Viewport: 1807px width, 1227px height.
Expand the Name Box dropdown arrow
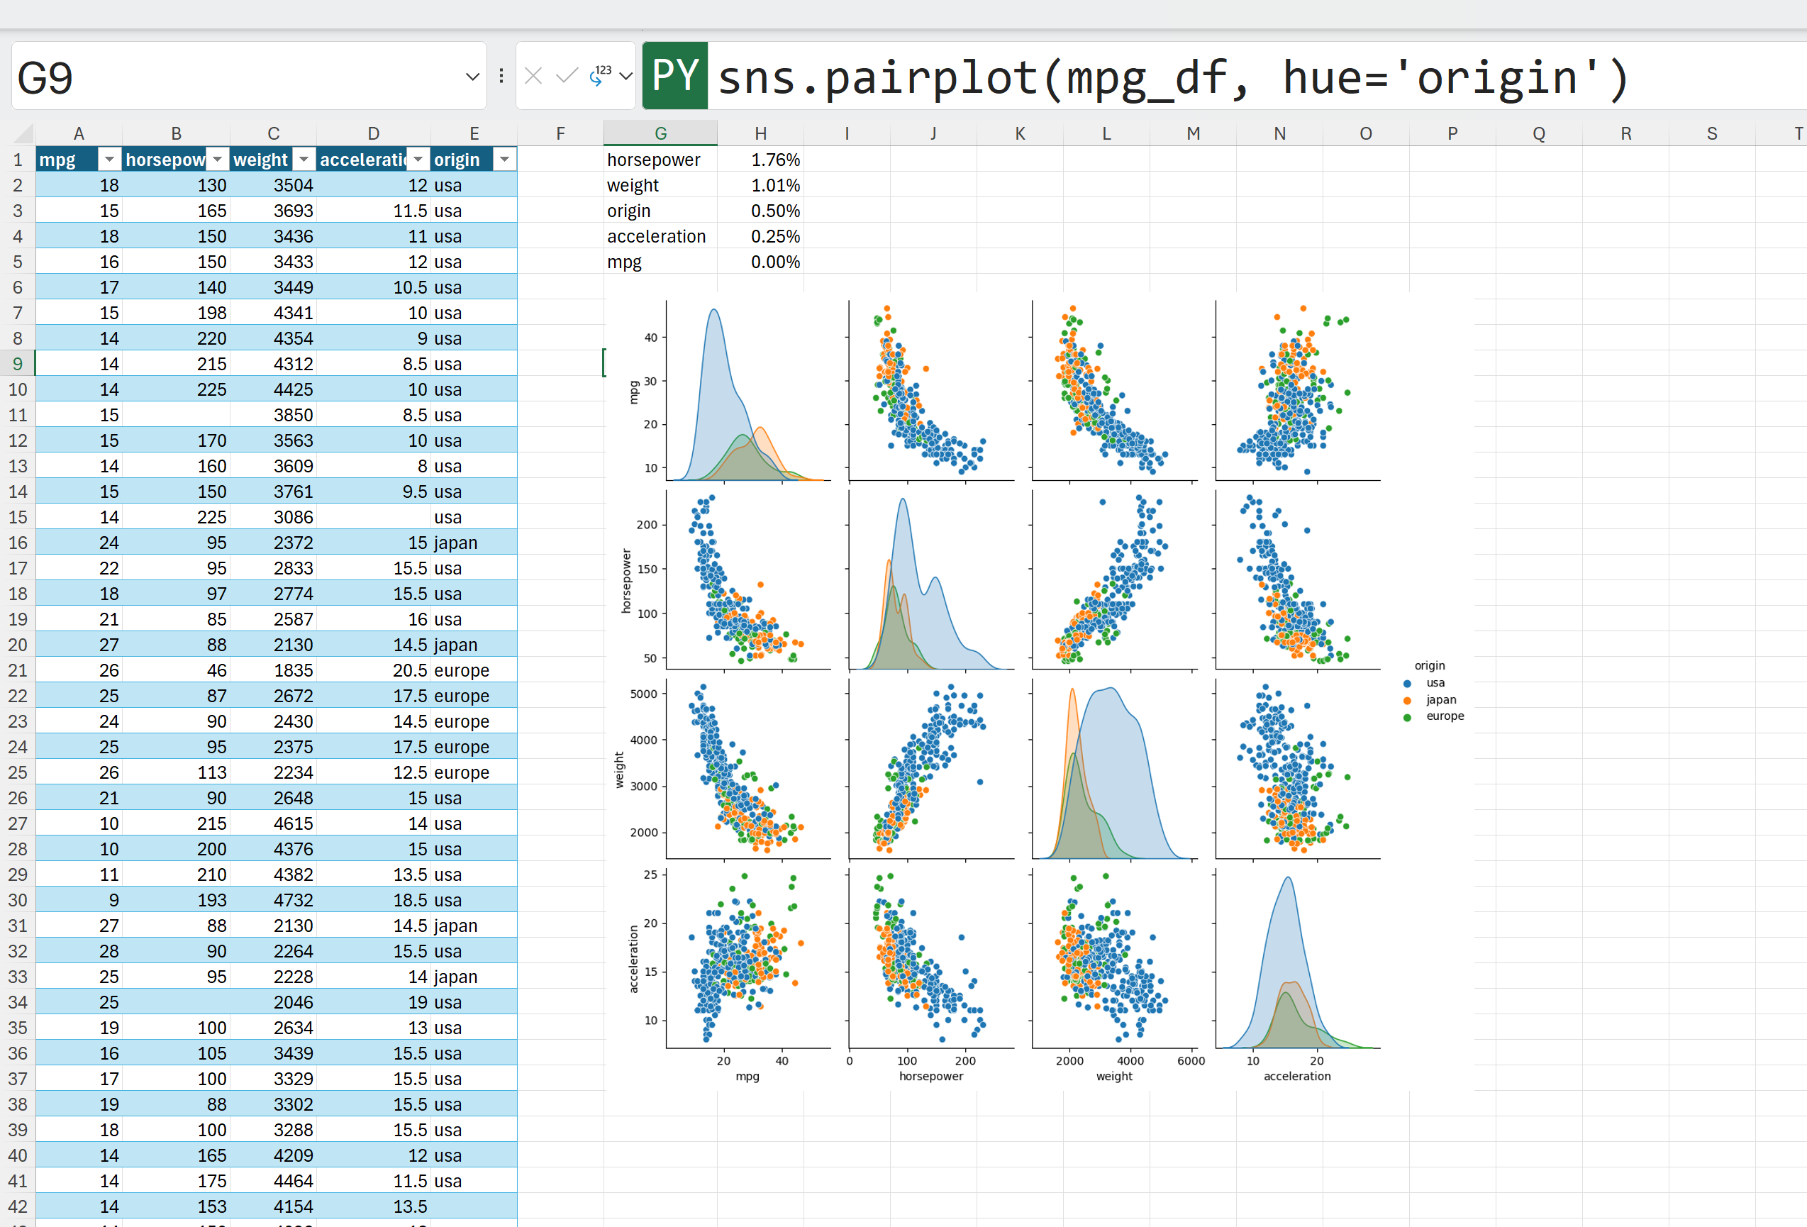pyautogui.click(x=472, y=77)
